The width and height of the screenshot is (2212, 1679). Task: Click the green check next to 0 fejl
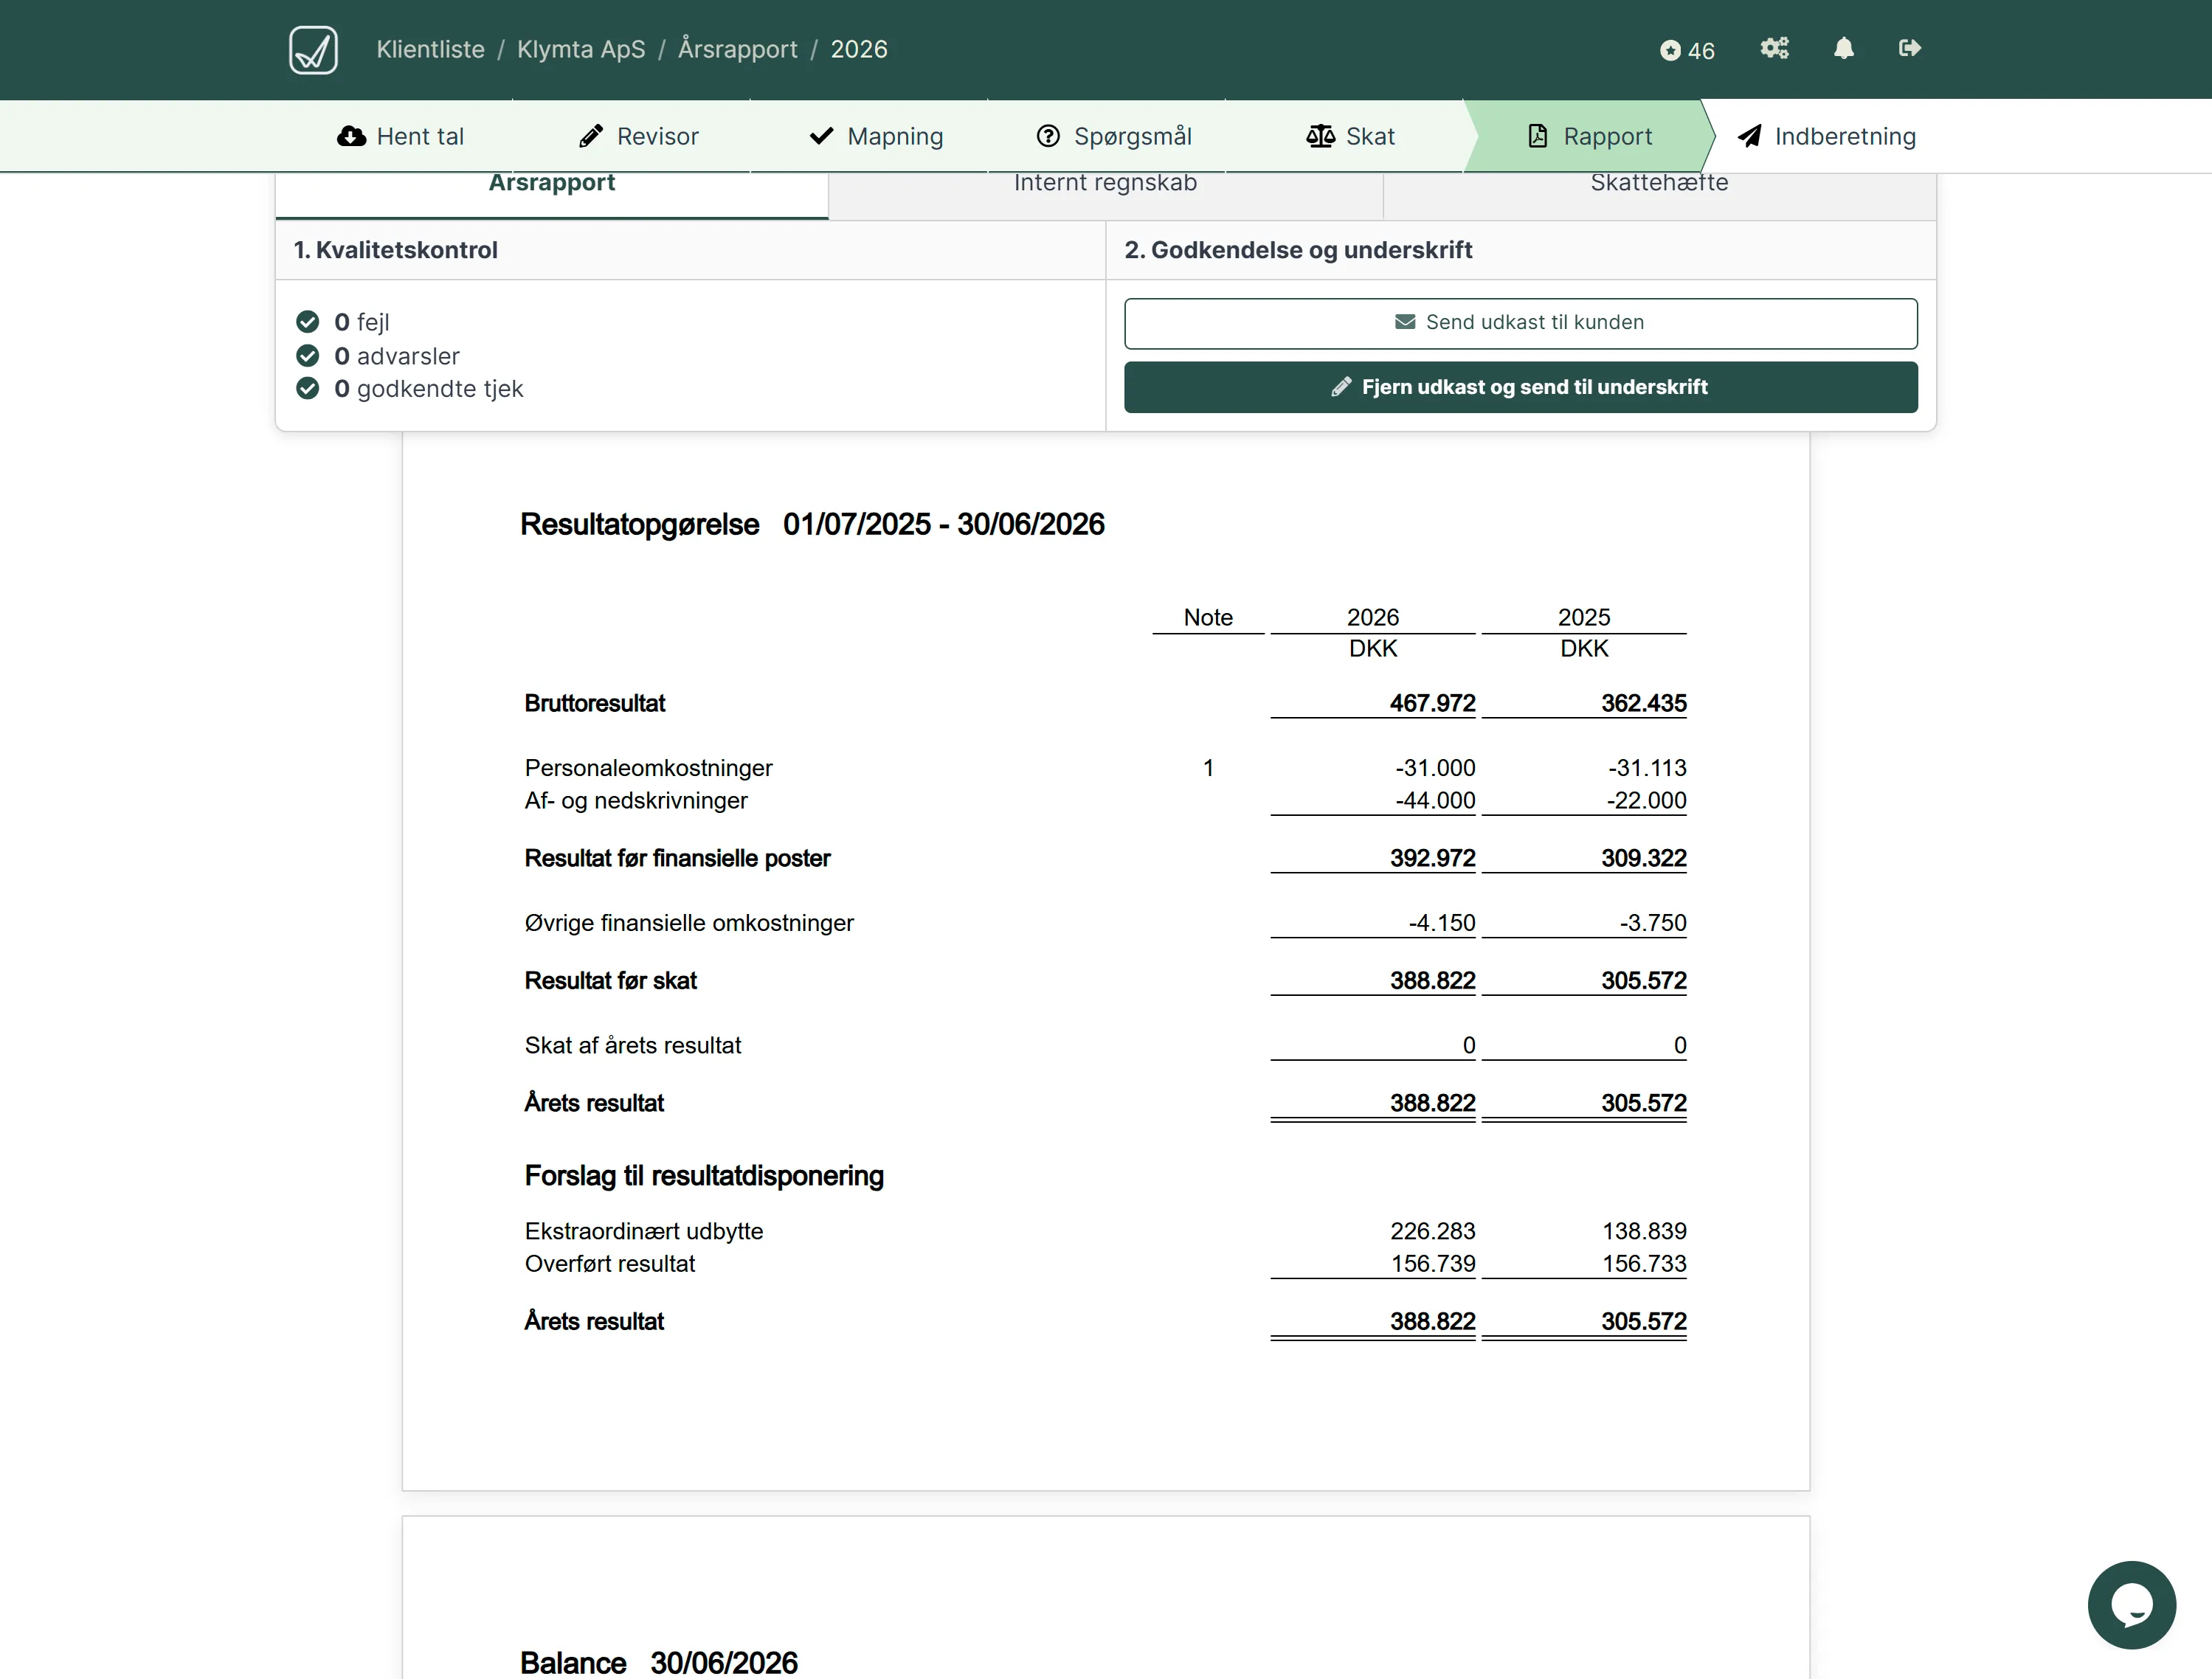(308, 321)
